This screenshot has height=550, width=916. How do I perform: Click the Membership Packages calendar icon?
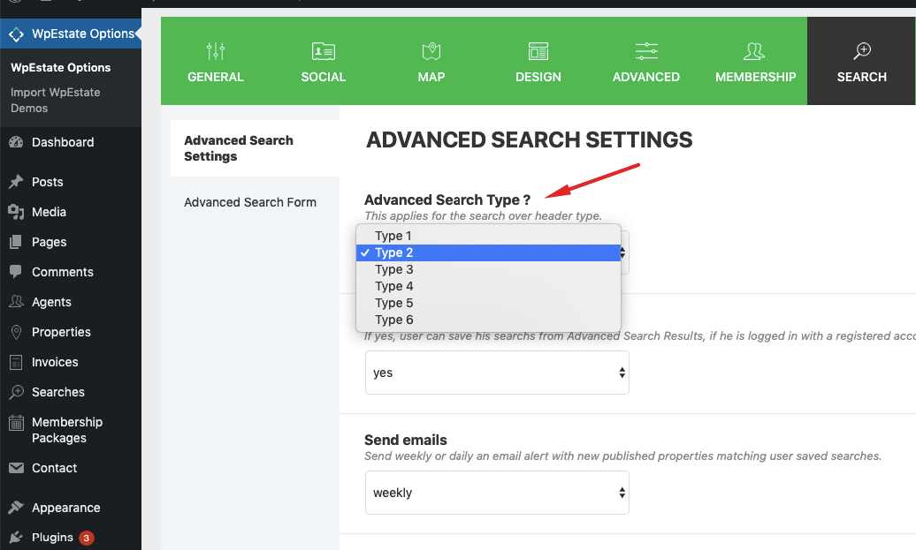click(x=16, y=423)
